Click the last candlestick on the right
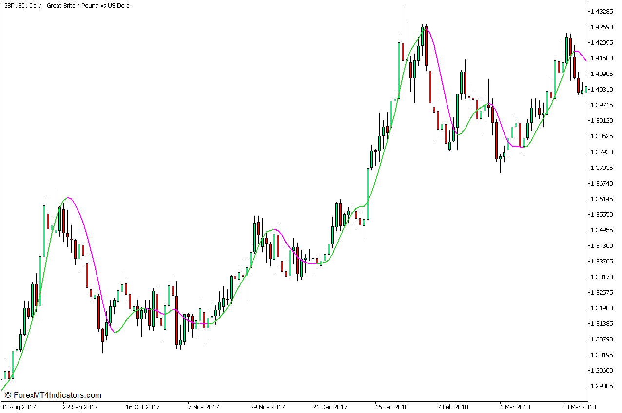The height and width of the screenshot is (413, 622). 586,89
